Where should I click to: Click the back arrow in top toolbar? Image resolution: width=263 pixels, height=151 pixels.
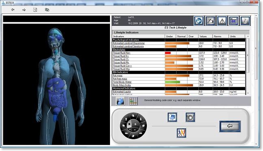[13, 10]
